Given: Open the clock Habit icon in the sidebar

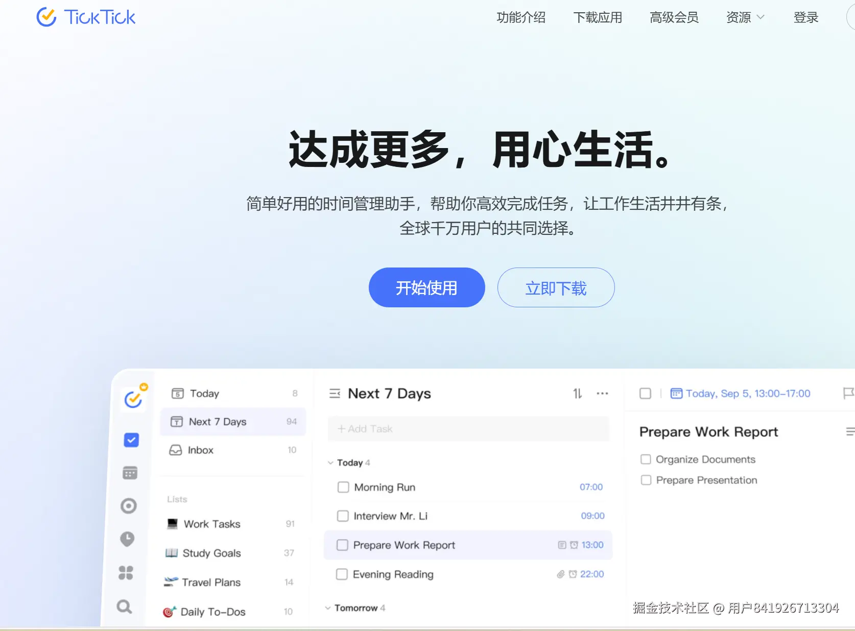Looking at the screenshot, I should point(127,539).
